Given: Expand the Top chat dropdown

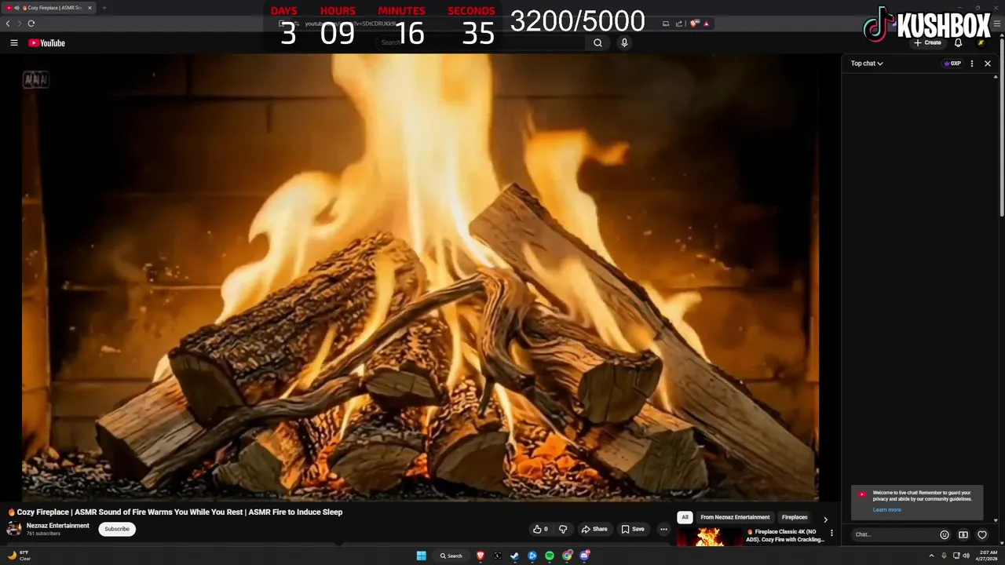Looking at the screenshot, I should click(867, 64).
